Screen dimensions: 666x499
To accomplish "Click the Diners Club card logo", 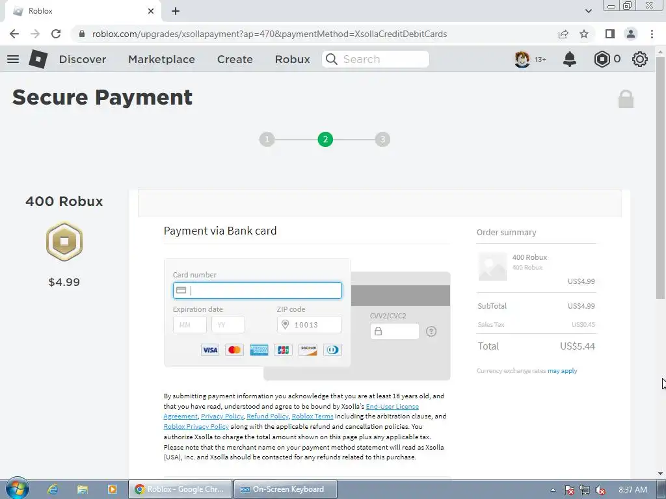I will [332, 350].
